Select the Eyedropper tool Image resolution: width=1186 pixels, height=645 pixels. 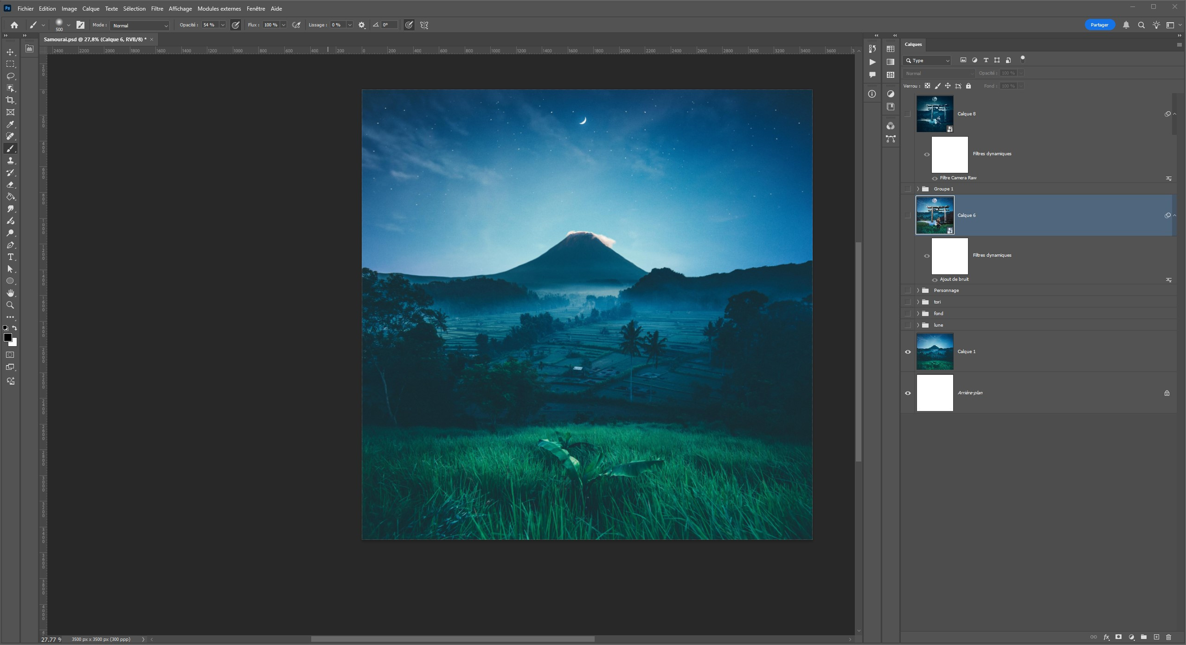10,124
